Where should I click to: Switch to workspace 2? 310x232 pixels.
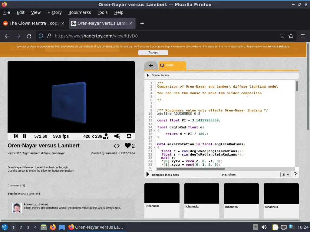pos(21,227)
